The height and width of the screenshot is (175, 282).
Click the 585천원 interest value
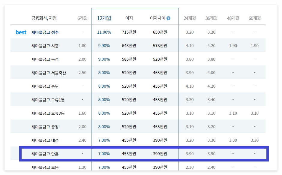pyautogui.click(x=129, y=59)
